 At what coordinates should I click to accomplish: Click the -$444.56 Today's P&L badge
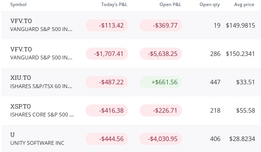107,139
